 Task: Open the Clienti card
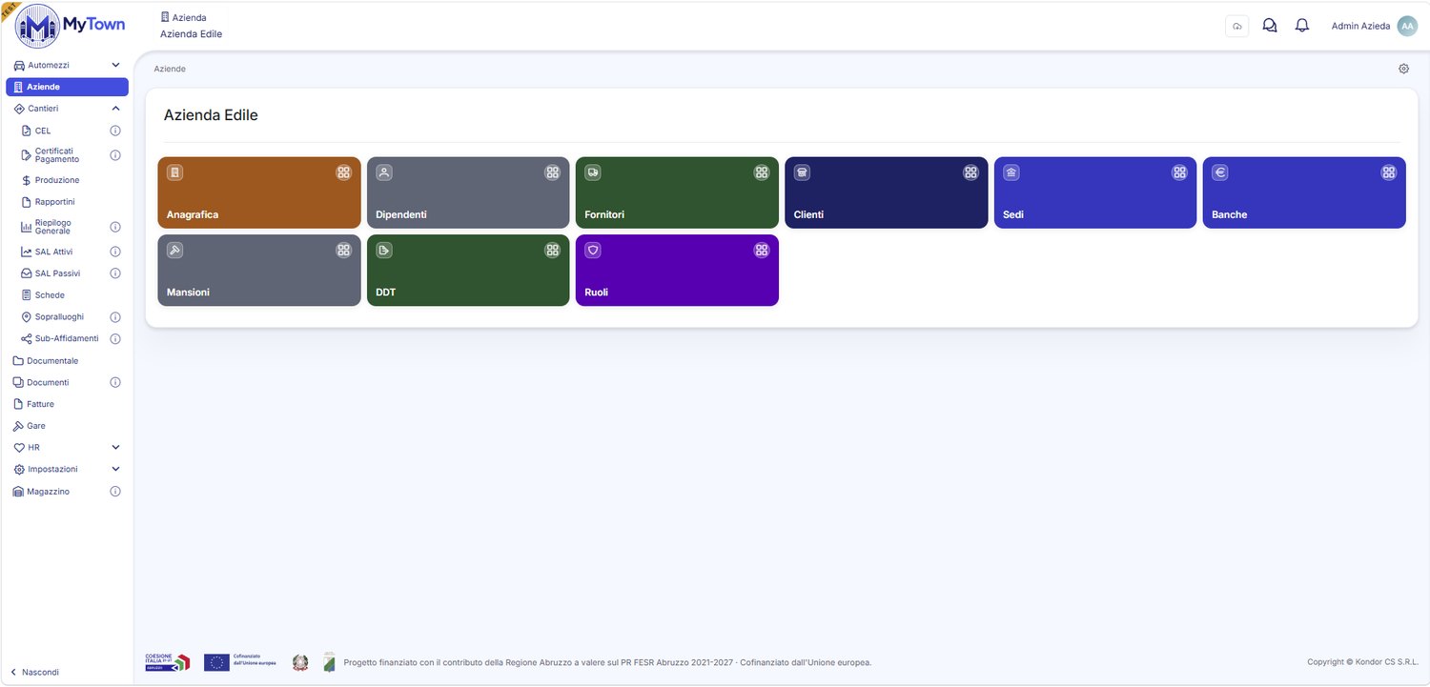887,192
